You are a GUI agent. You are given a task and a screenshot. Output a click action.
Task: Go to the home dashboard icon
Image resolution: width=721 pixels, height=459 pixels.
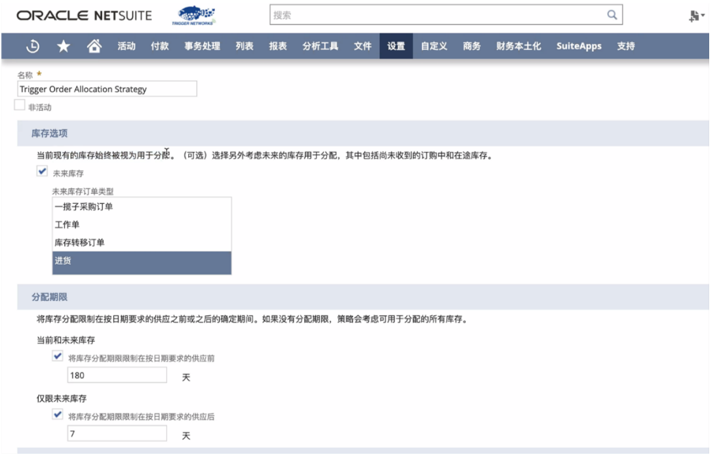(x=94, y=46)
